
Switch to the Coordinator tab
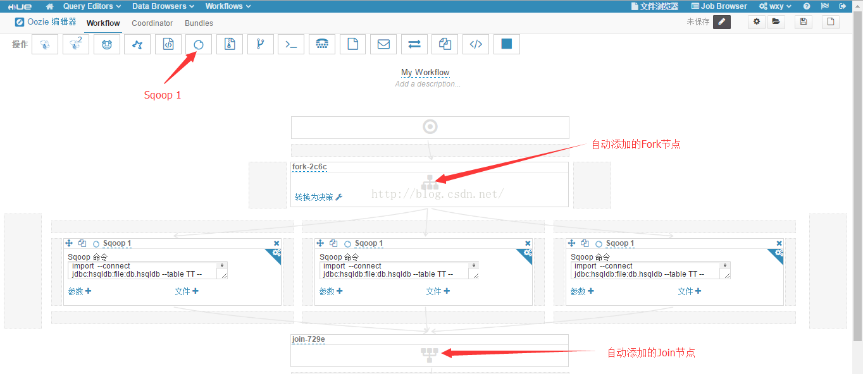coord(152,23)
